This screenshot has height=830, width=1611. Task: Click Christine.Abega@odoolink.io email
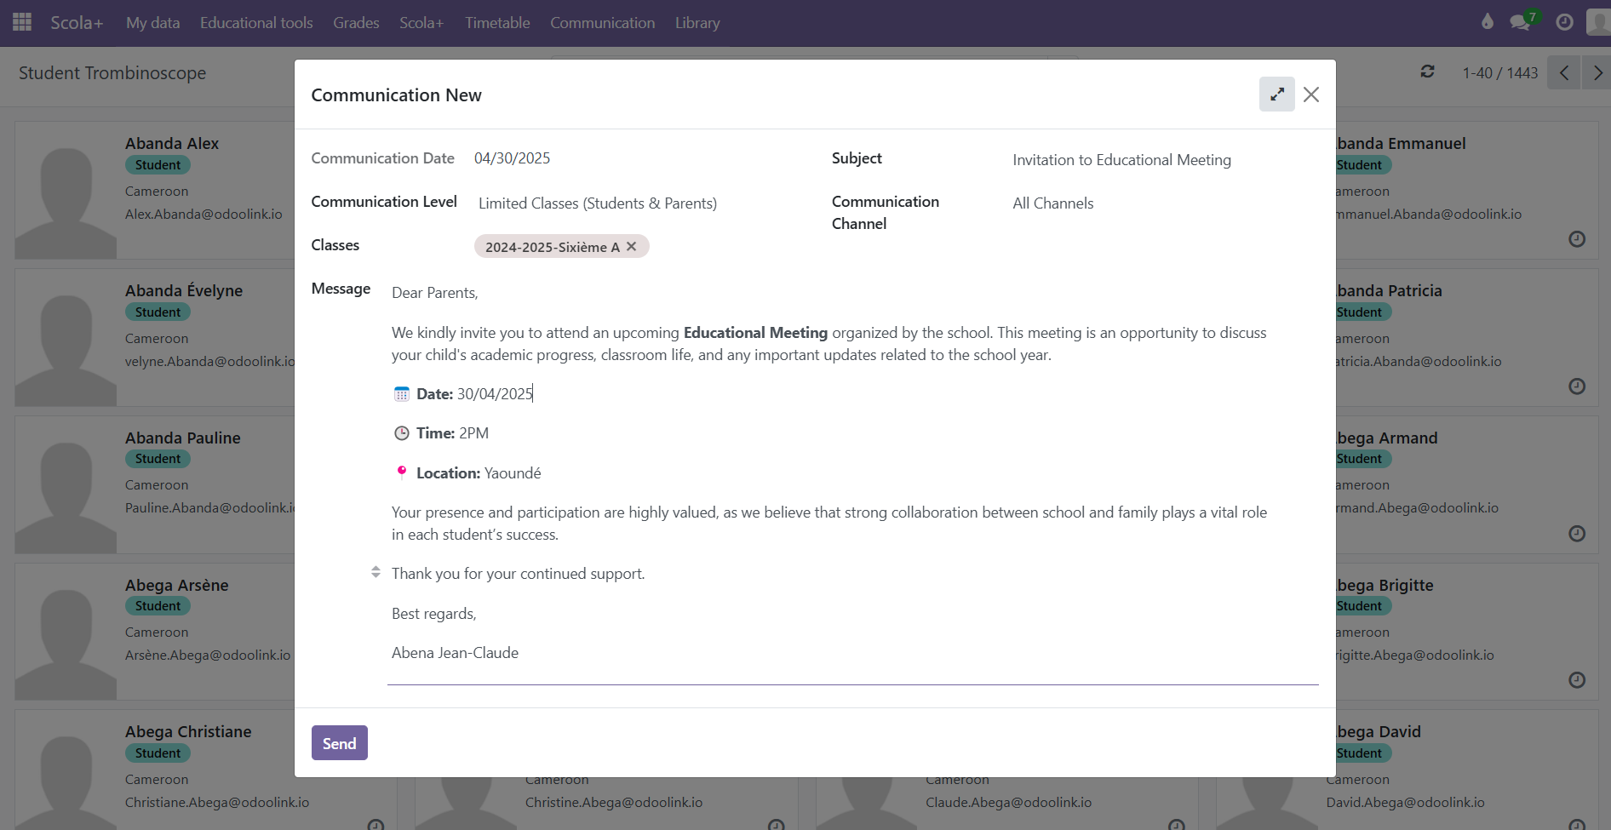(x=614, y=803)
